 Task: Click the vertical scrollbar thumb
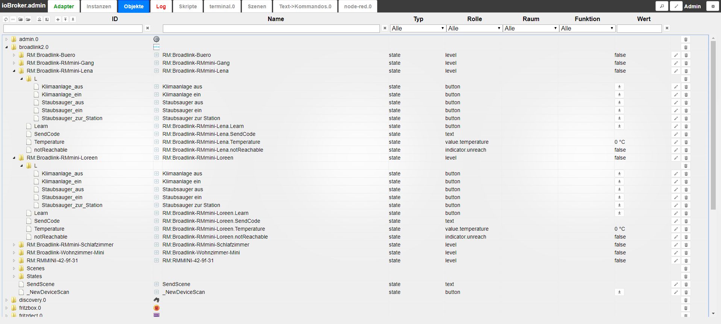(713, 125)
